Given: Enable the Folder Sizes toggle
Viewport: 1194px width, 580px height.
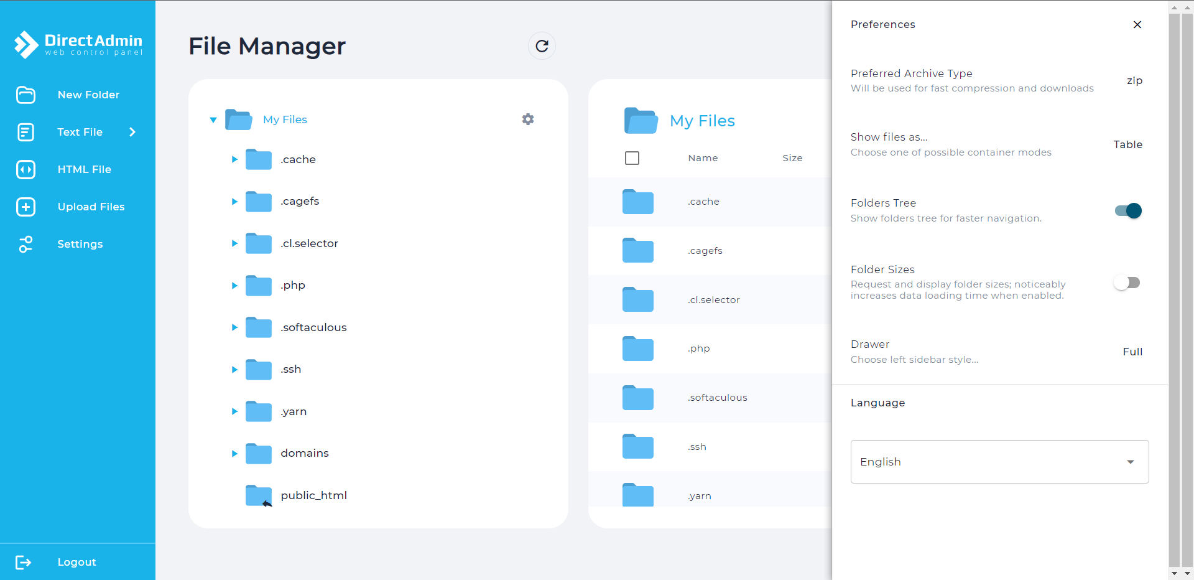Looking at the screenshot, I should coord(1127,283).
